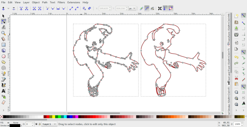247x127 pixels.
Task: Select the Text tool
Action: pos(4,91)
